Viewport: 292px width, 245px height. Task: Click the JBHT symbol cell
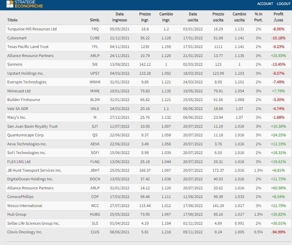tap(95, 170)
